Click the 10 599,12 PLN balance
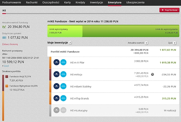The image size is (181, 122). point(13,62)
